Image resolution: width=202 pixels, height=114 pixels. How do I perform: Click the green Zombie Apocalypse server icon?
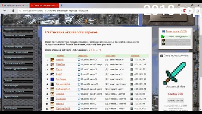163,37
